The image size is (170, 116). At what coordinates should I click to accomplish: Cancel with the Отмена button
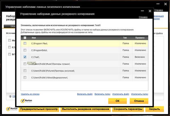coord(139,101)
